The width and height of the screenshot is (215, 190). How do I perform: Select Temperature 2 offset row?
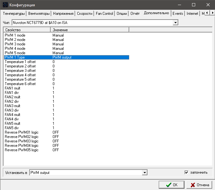pos(67,66)
